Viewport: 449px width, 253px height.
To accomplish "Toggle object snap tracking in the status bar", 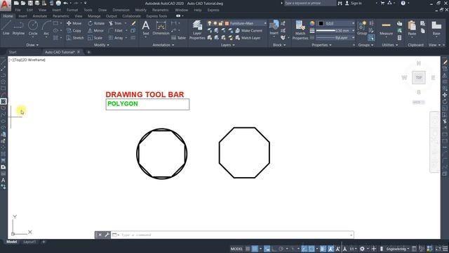I will (304, 249).
